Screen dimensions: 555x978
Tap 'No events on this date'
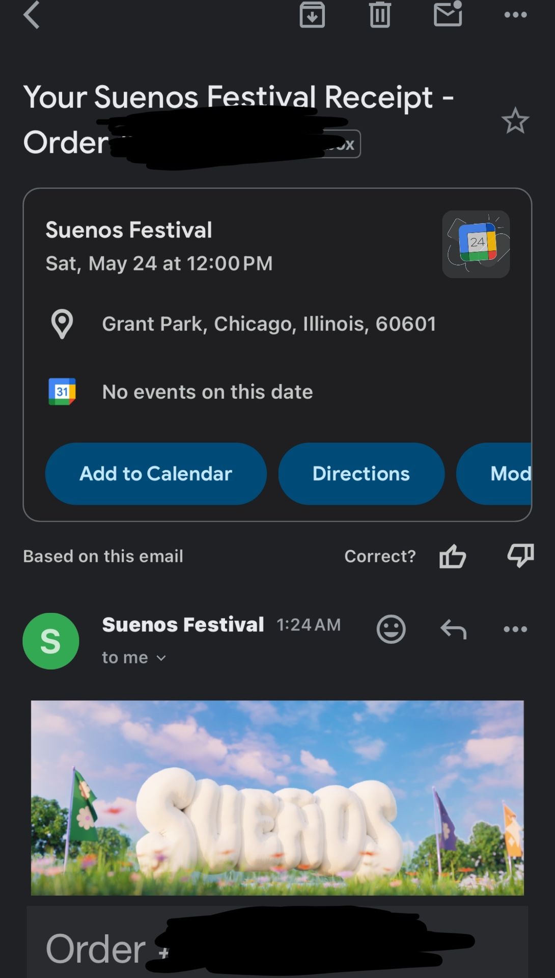coord(207,392)
